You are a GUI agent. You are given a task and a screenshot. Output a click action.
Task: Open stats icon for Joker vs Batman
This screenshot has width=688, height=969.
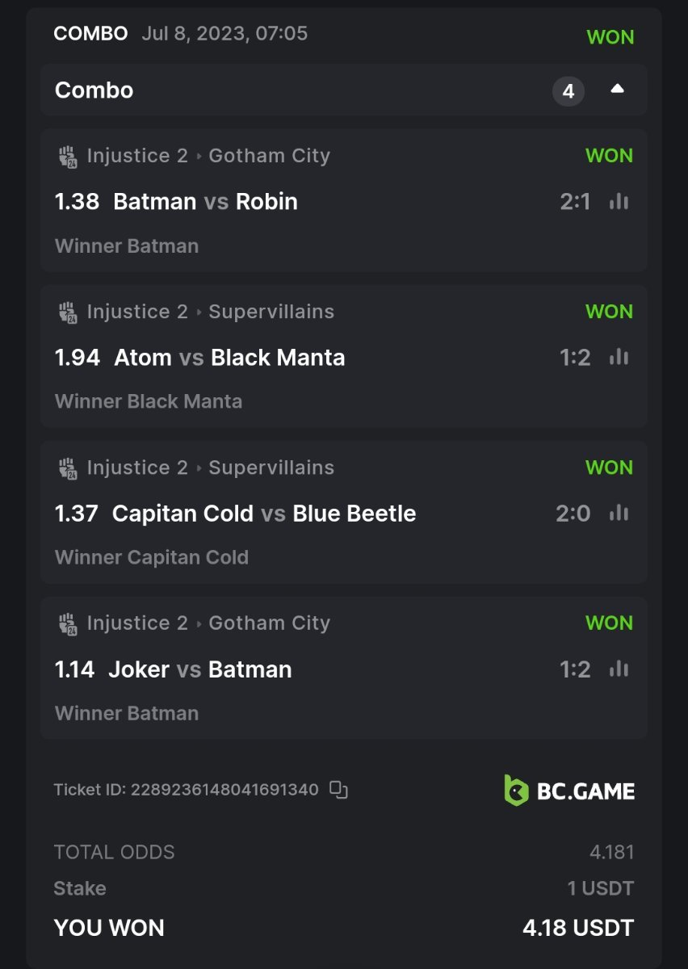619,669
